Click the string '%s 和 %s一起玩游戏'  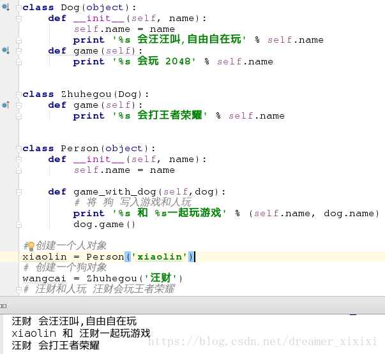(x=169, y=213)
